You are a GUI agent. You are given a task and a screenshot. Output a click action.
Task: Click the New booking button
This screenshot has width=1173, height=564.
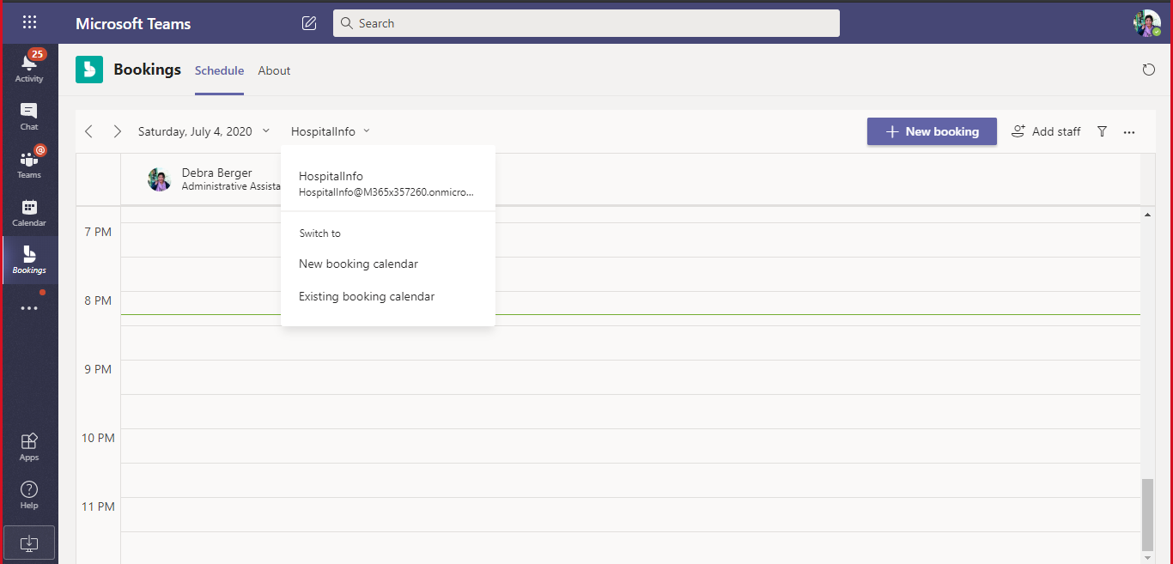tap(932, 131)
